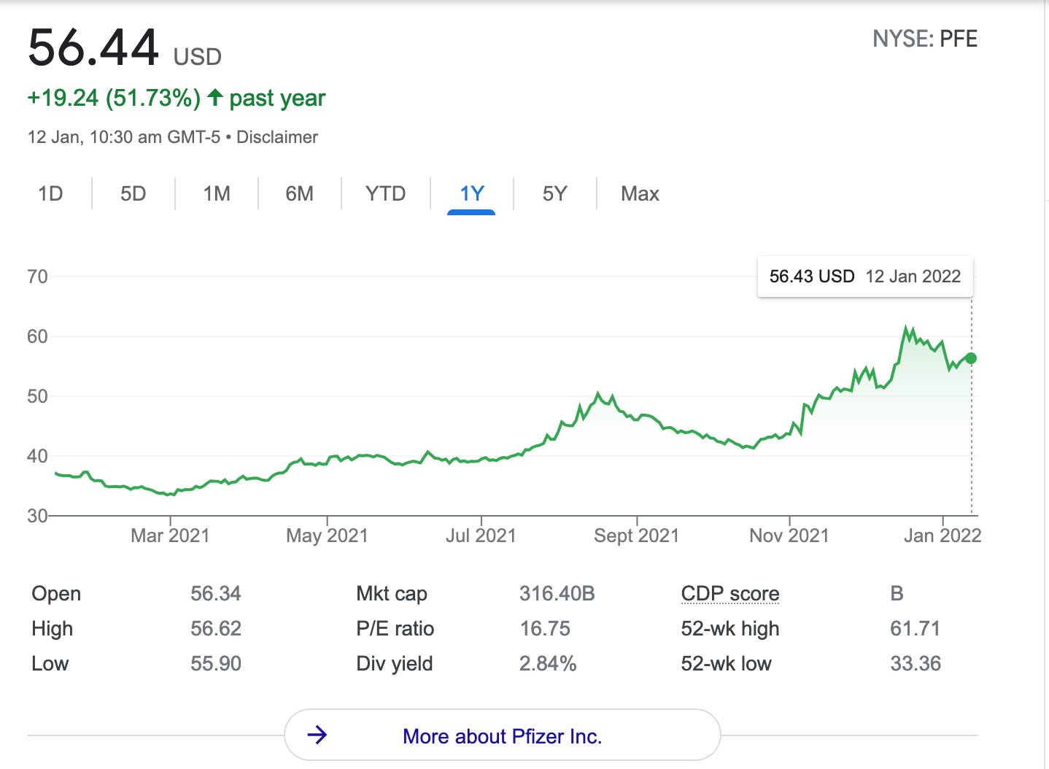Click the CDP score value B

[x=897, y=594]
